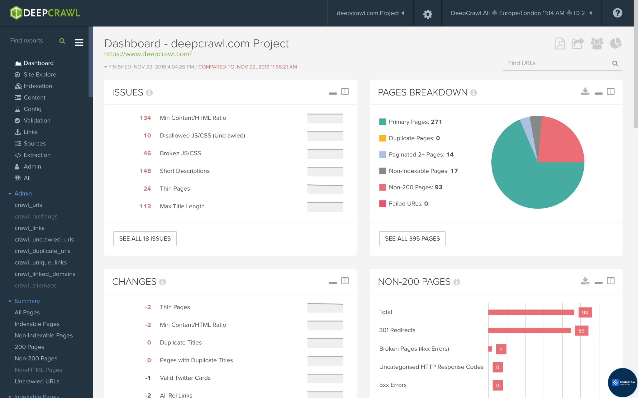Click the ISSUES info icon
The width and height of the screenshot is (638, 398).
(149, 93)
